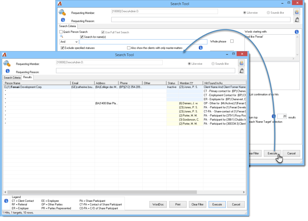The width and height of the screenshot is (308, 221).
Task: Click the magnifier icon under Quick Person Search
Action: [62, 36]
